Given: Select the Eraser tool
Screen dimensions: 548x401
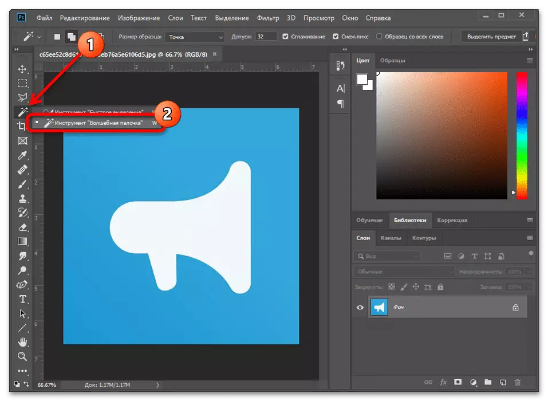Looking at the screenshot, I should (22, 227).
